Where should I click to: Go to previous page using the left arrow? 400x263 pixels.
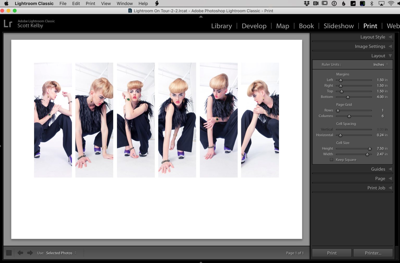[20, 253]
